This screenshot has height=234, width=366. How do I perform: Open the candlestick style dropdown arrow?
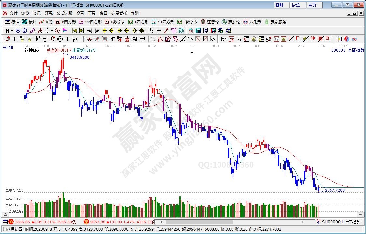pos(51,31)
